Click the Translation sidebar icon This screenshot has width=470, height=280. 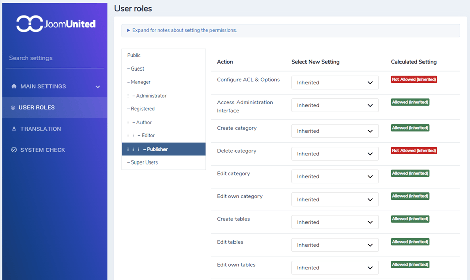pyautogui.click(x=14, y=129)
